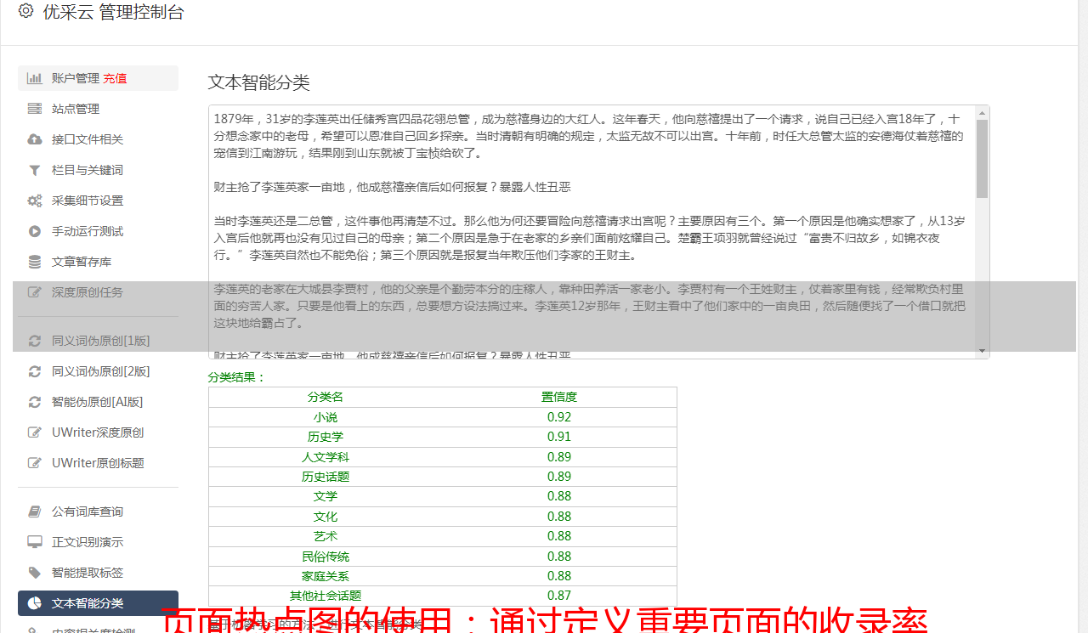Click the text area scroll down arrow
Viewport: 1088px width, 633px height.
click(983, 351)
